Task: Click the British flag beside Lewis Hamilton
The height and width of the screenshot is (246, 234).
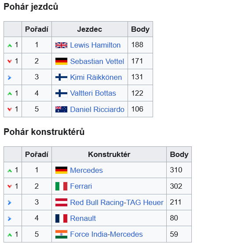Action: [61, 45]
